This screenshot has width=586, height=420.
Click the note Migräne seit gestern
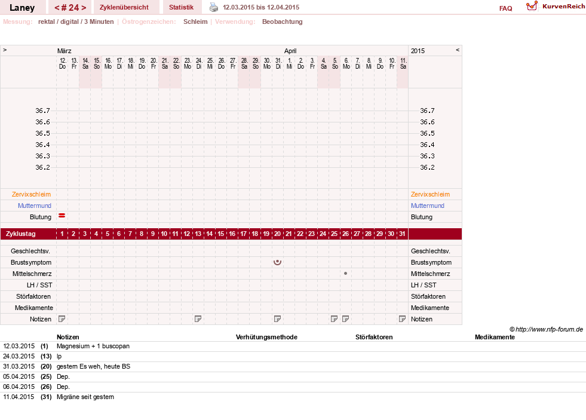pyautogui.click(x=85, y=397)
